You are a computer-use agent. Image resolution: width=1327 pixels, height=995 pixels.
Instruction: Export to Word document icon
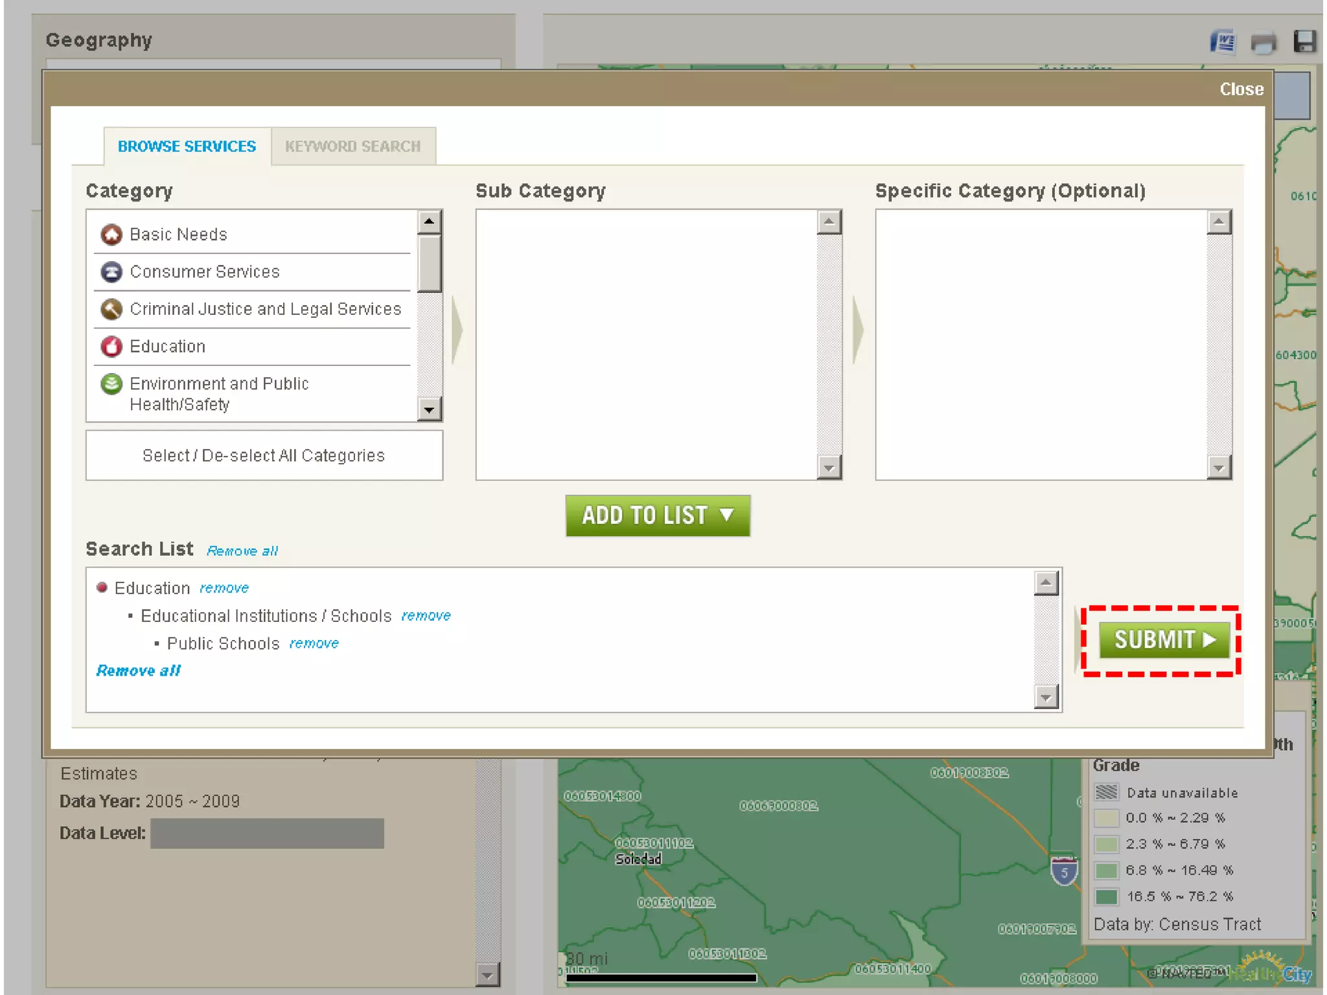point(1223,43)
